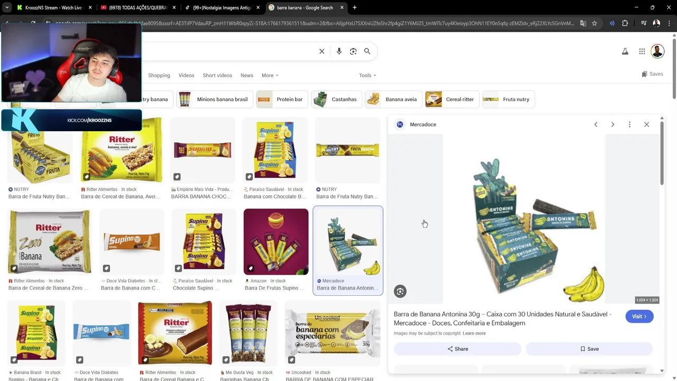677x381 pixels.
Task: Filter by Protein bar chip
Action: point(281,99)
